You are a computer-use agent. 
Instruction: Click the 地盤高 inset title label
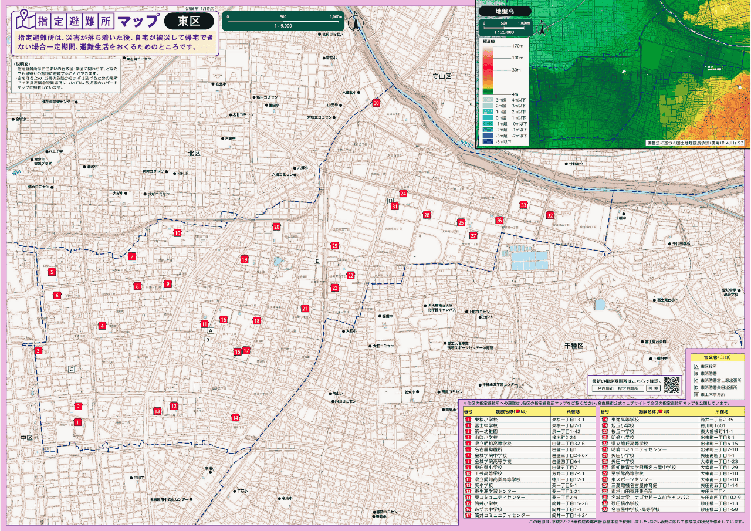(505, 11)
